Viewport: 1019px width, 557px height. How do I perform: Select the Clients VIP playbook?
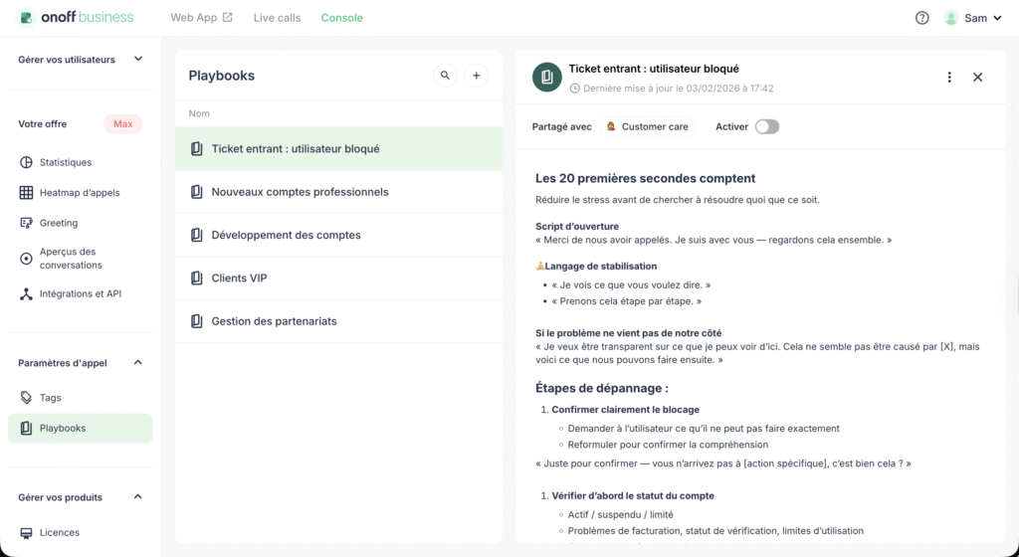pos(239,278)
